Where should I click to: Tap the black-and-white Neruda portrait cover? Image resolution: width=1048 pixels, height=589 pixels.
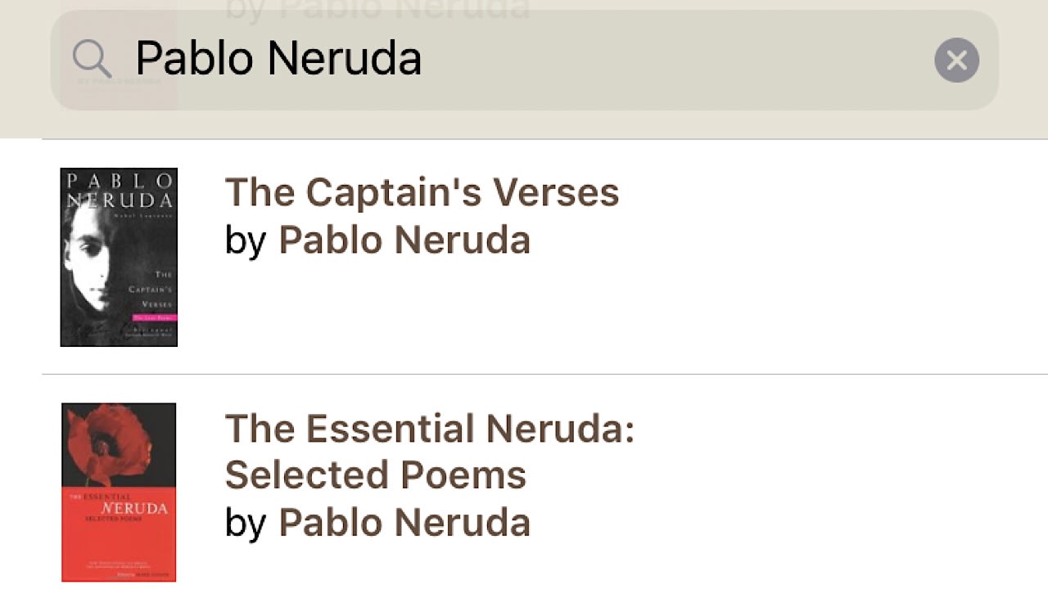[118, 256]
